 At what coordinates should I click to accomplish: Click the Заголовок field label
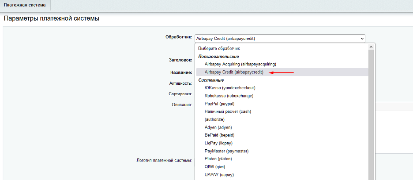click(x=180, y=60)
